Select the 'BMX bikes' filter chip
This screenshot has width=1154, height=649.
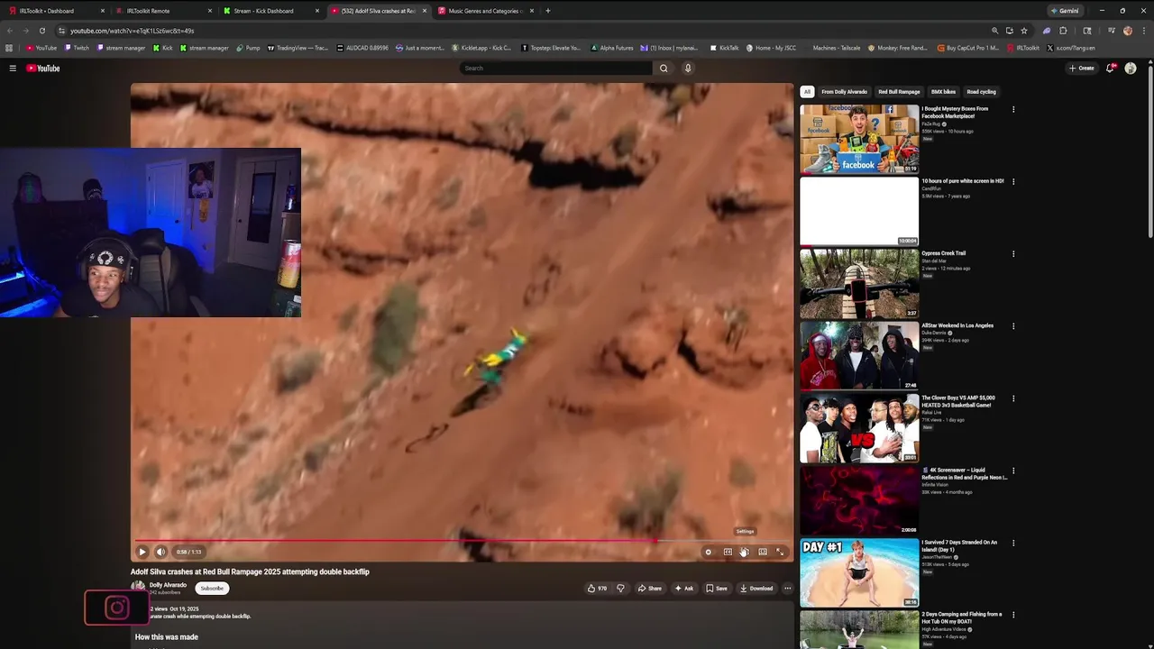(x=943, y=92)
